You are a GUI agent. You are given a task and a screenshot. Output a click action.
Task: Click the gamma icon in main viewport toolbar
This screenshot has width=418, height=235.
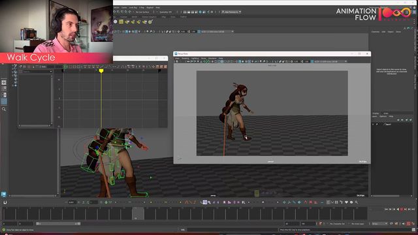click(x=189, y=31)
